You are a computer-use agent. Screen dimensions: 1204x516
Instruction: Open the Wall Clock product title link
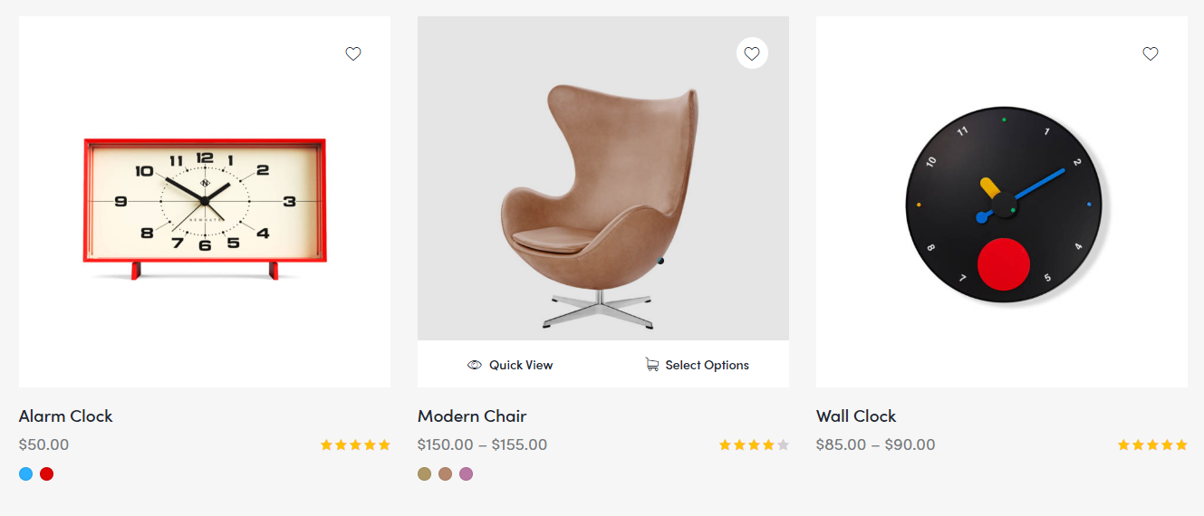click(856, 416)
